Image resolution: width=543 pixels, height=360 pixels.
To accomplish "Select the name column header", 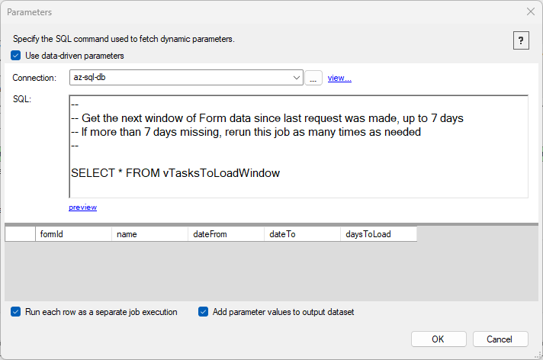I will pos(149,234).
